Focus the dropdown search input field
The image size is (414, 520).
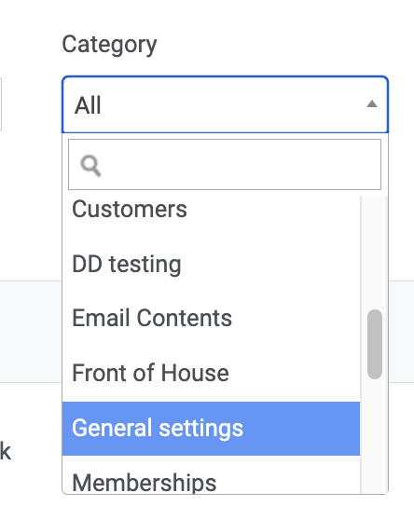pos(225,165)
